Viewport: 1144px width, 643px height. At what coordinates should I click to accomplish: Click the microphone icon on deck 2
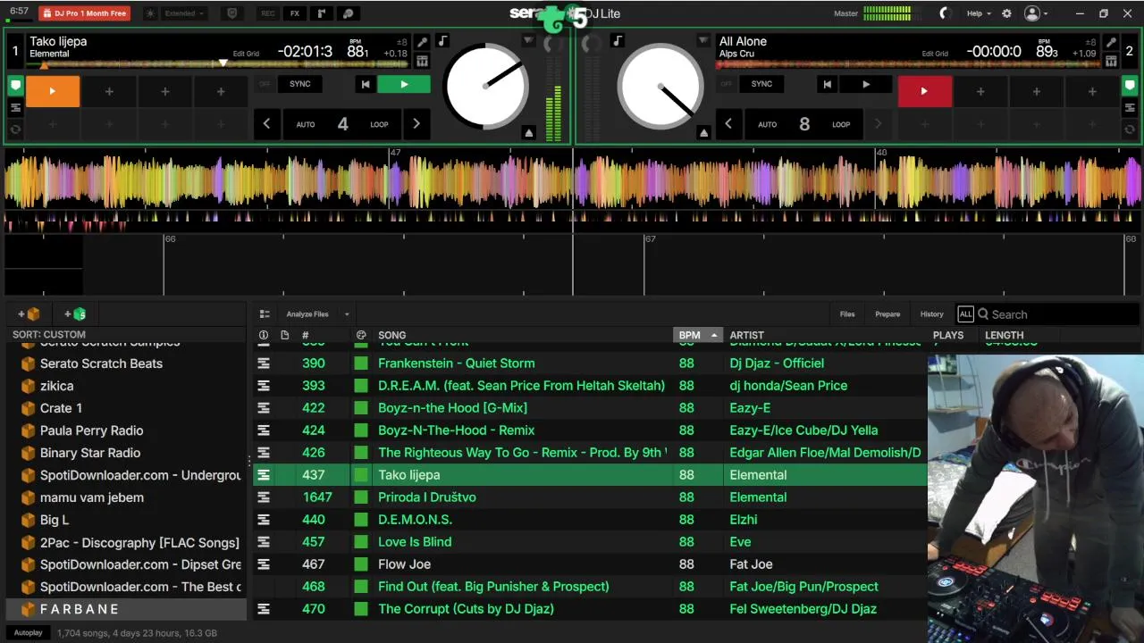[1111, 42]
